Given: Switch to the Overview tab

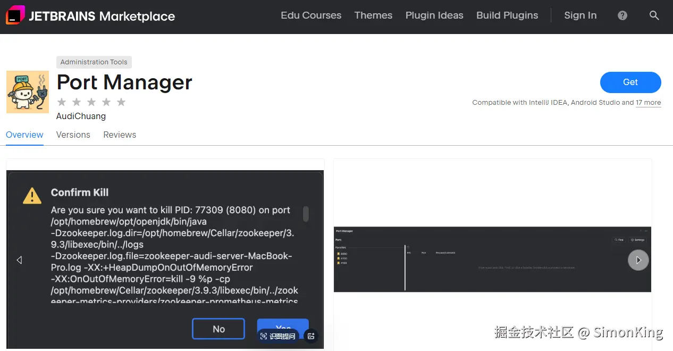Looking at the screenshot, I should [x=24, y=135].
